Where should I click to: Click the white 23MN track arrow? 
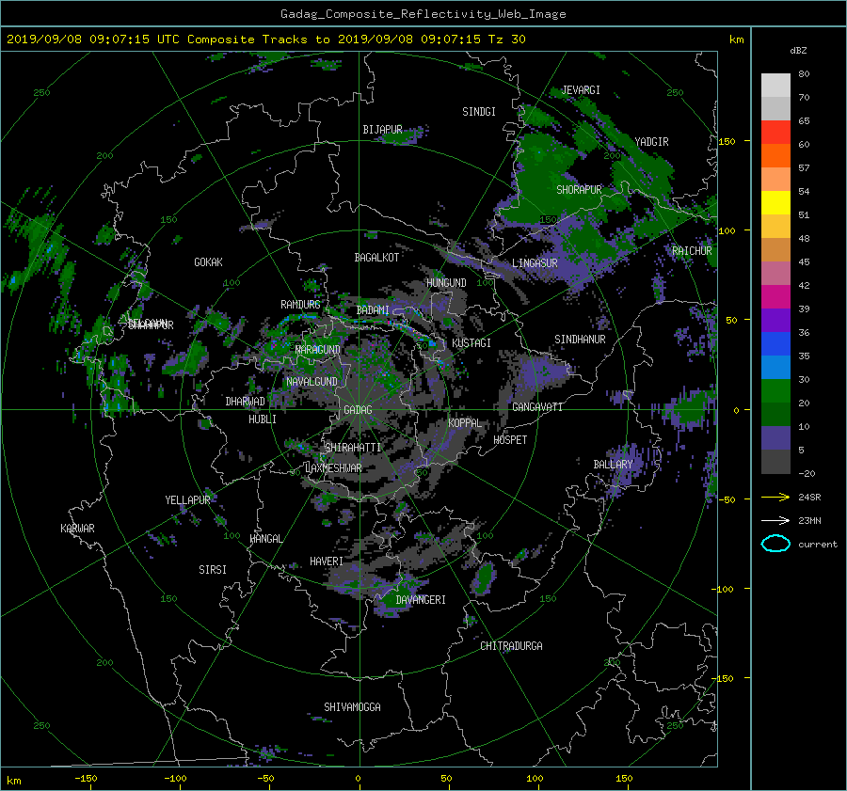tap(775, 520)
